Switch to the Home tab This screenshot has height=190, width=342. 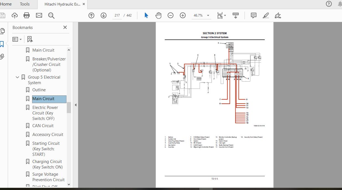[6, 4]
